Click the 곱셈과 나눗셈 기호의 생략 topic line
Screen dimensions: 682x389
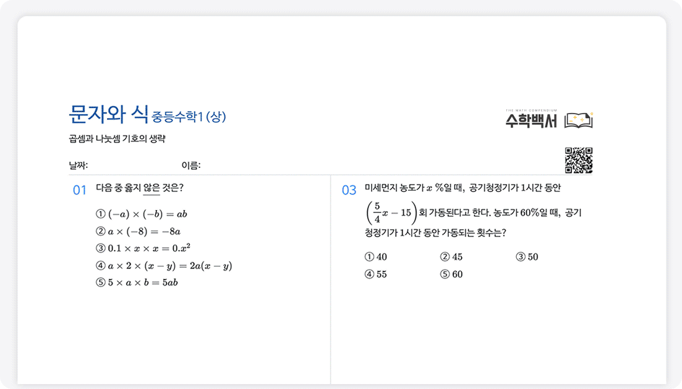click(x=117, y=138)
